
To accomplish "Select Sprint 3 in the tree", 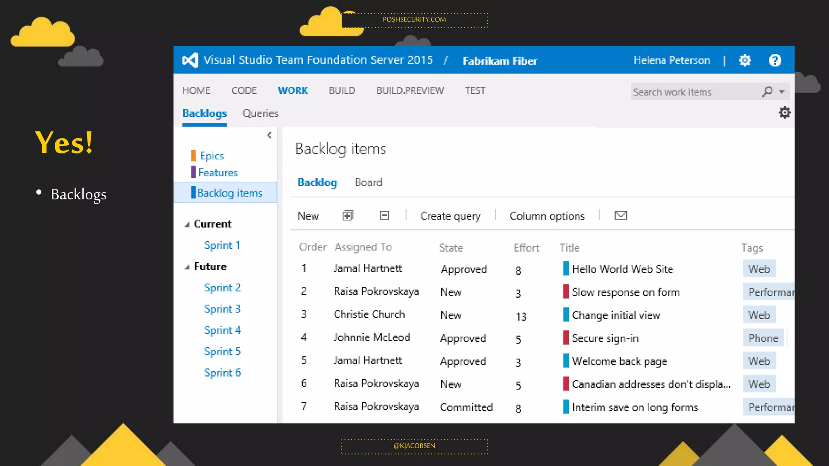I will (222, 309).
